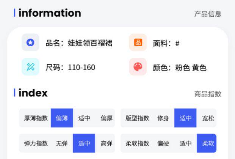This screenshot has width=235, height=159.
Task: Pick 适中 in the 柔软指数 row
Action: click(185, 143)
